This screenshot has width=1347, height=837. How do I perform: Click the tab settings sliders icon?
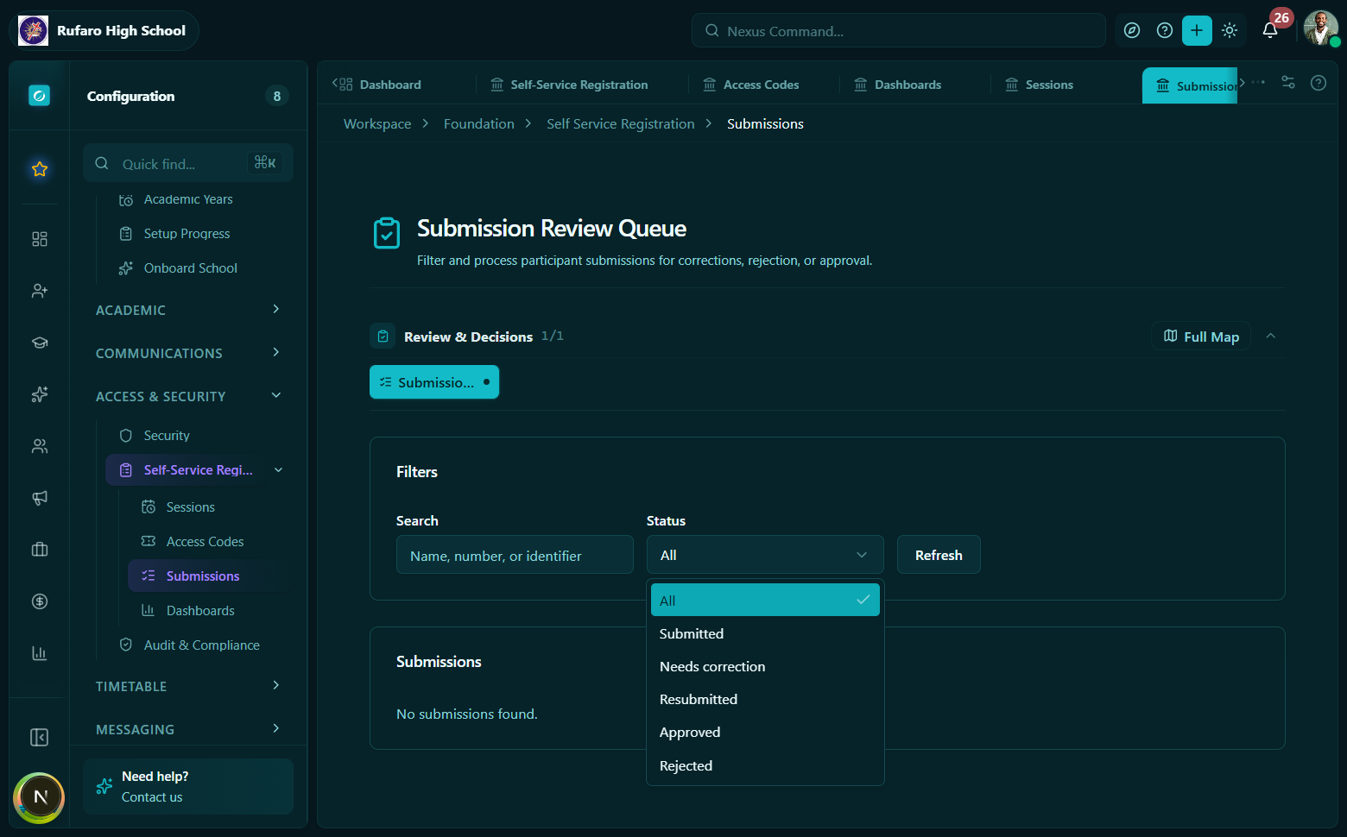[1288, 83]
